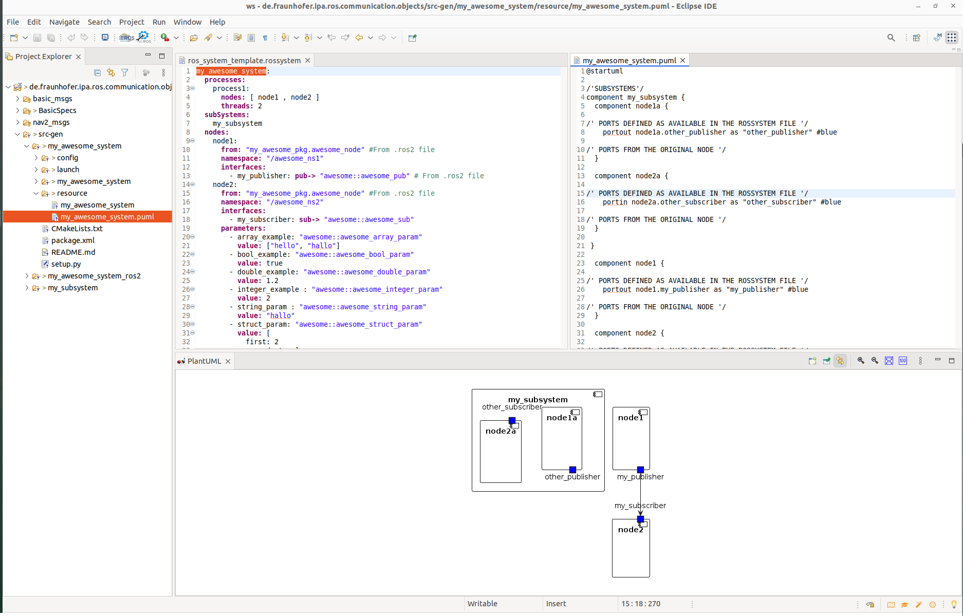Collapse All in Project Explorer
Viewport: 963px width, 616px height.
click(97, 72)
